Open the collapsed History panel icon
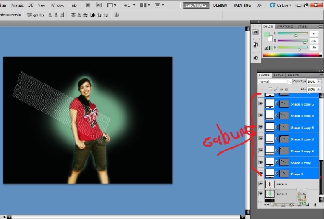Image resolution: width=324 pixels, height=219 pixels. pos(256,45)
